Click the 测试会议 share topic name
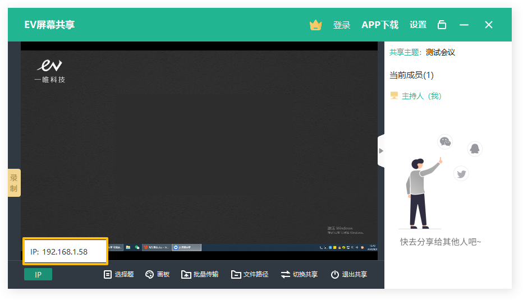523x300 pixels. pyautogui.click(x=441, y=53)
